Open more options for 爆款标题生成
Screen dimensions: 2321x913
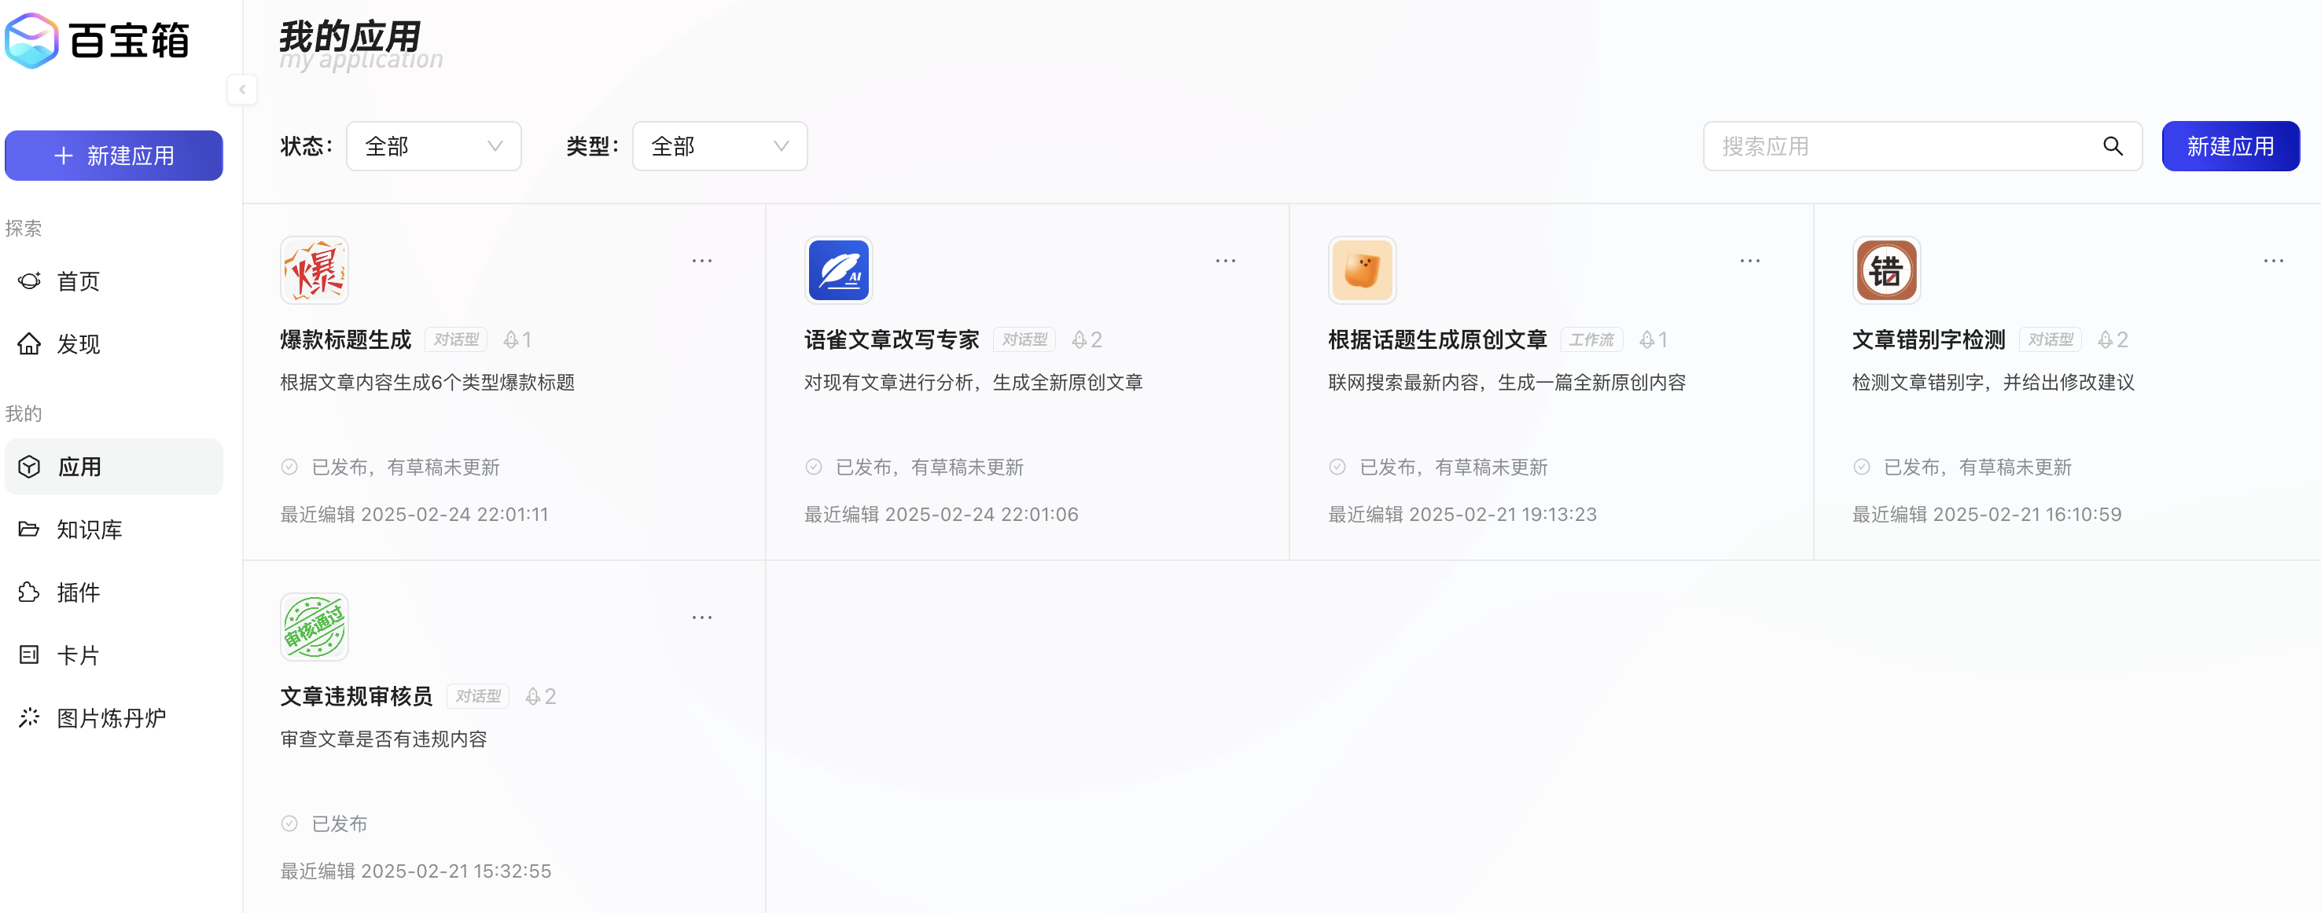click(702, 261)
